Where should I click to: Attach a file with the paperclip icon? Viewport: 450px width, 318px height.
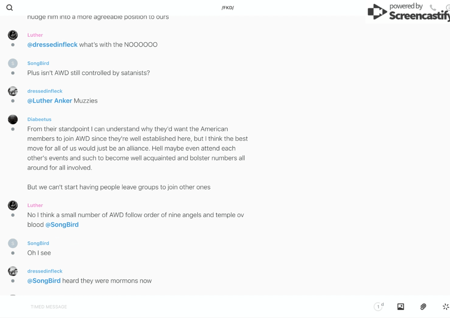[x=423, y=307]
